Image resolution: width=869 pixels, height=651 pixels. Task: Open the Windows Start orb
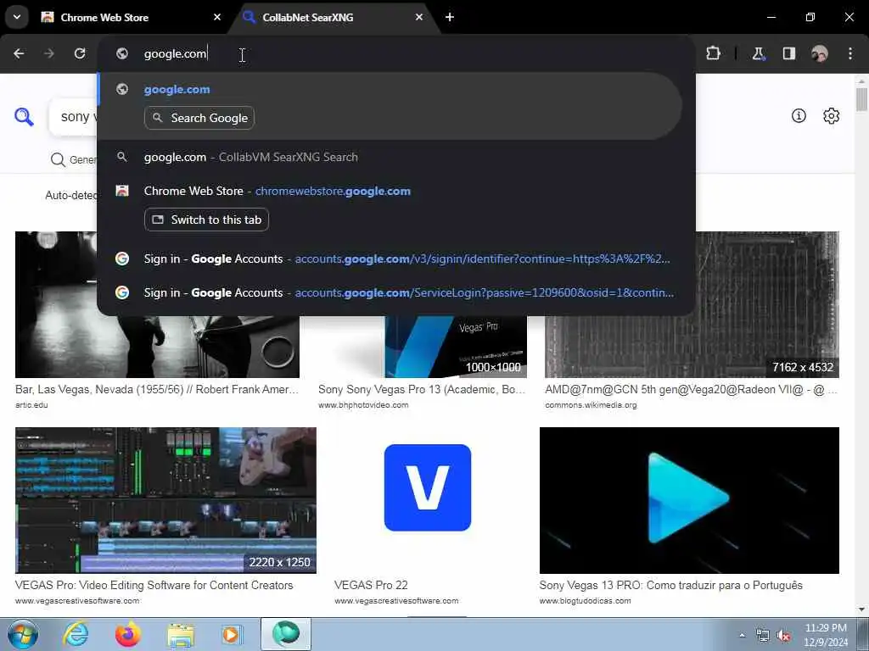(x=23, y=634)
